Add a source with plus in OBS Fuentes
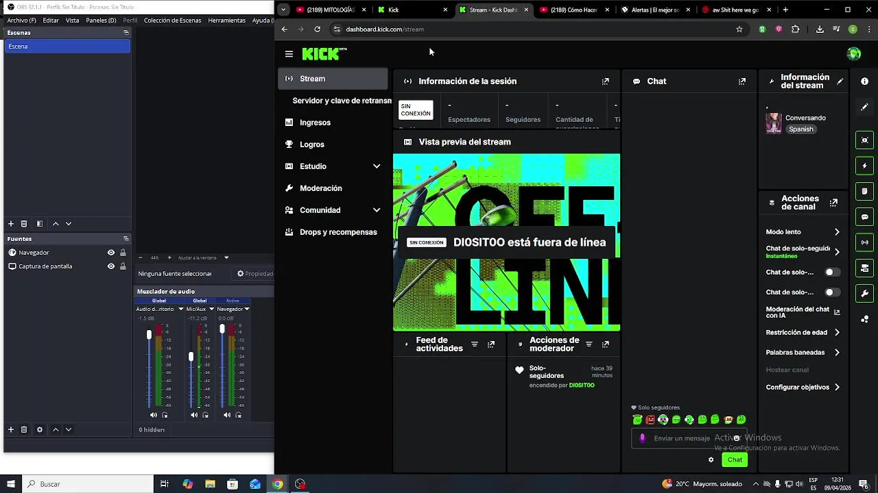Screen dimensions: 878x493 (11, 429)
